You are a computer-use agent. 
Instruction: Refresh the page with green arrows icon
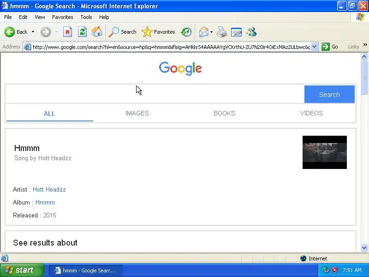pyautogui.click(x=82, y=32)
